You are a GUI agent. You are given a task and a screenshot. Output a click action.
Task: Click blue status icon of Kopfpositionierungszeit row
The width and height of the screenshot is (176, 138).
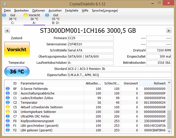[x=8, y=121]
